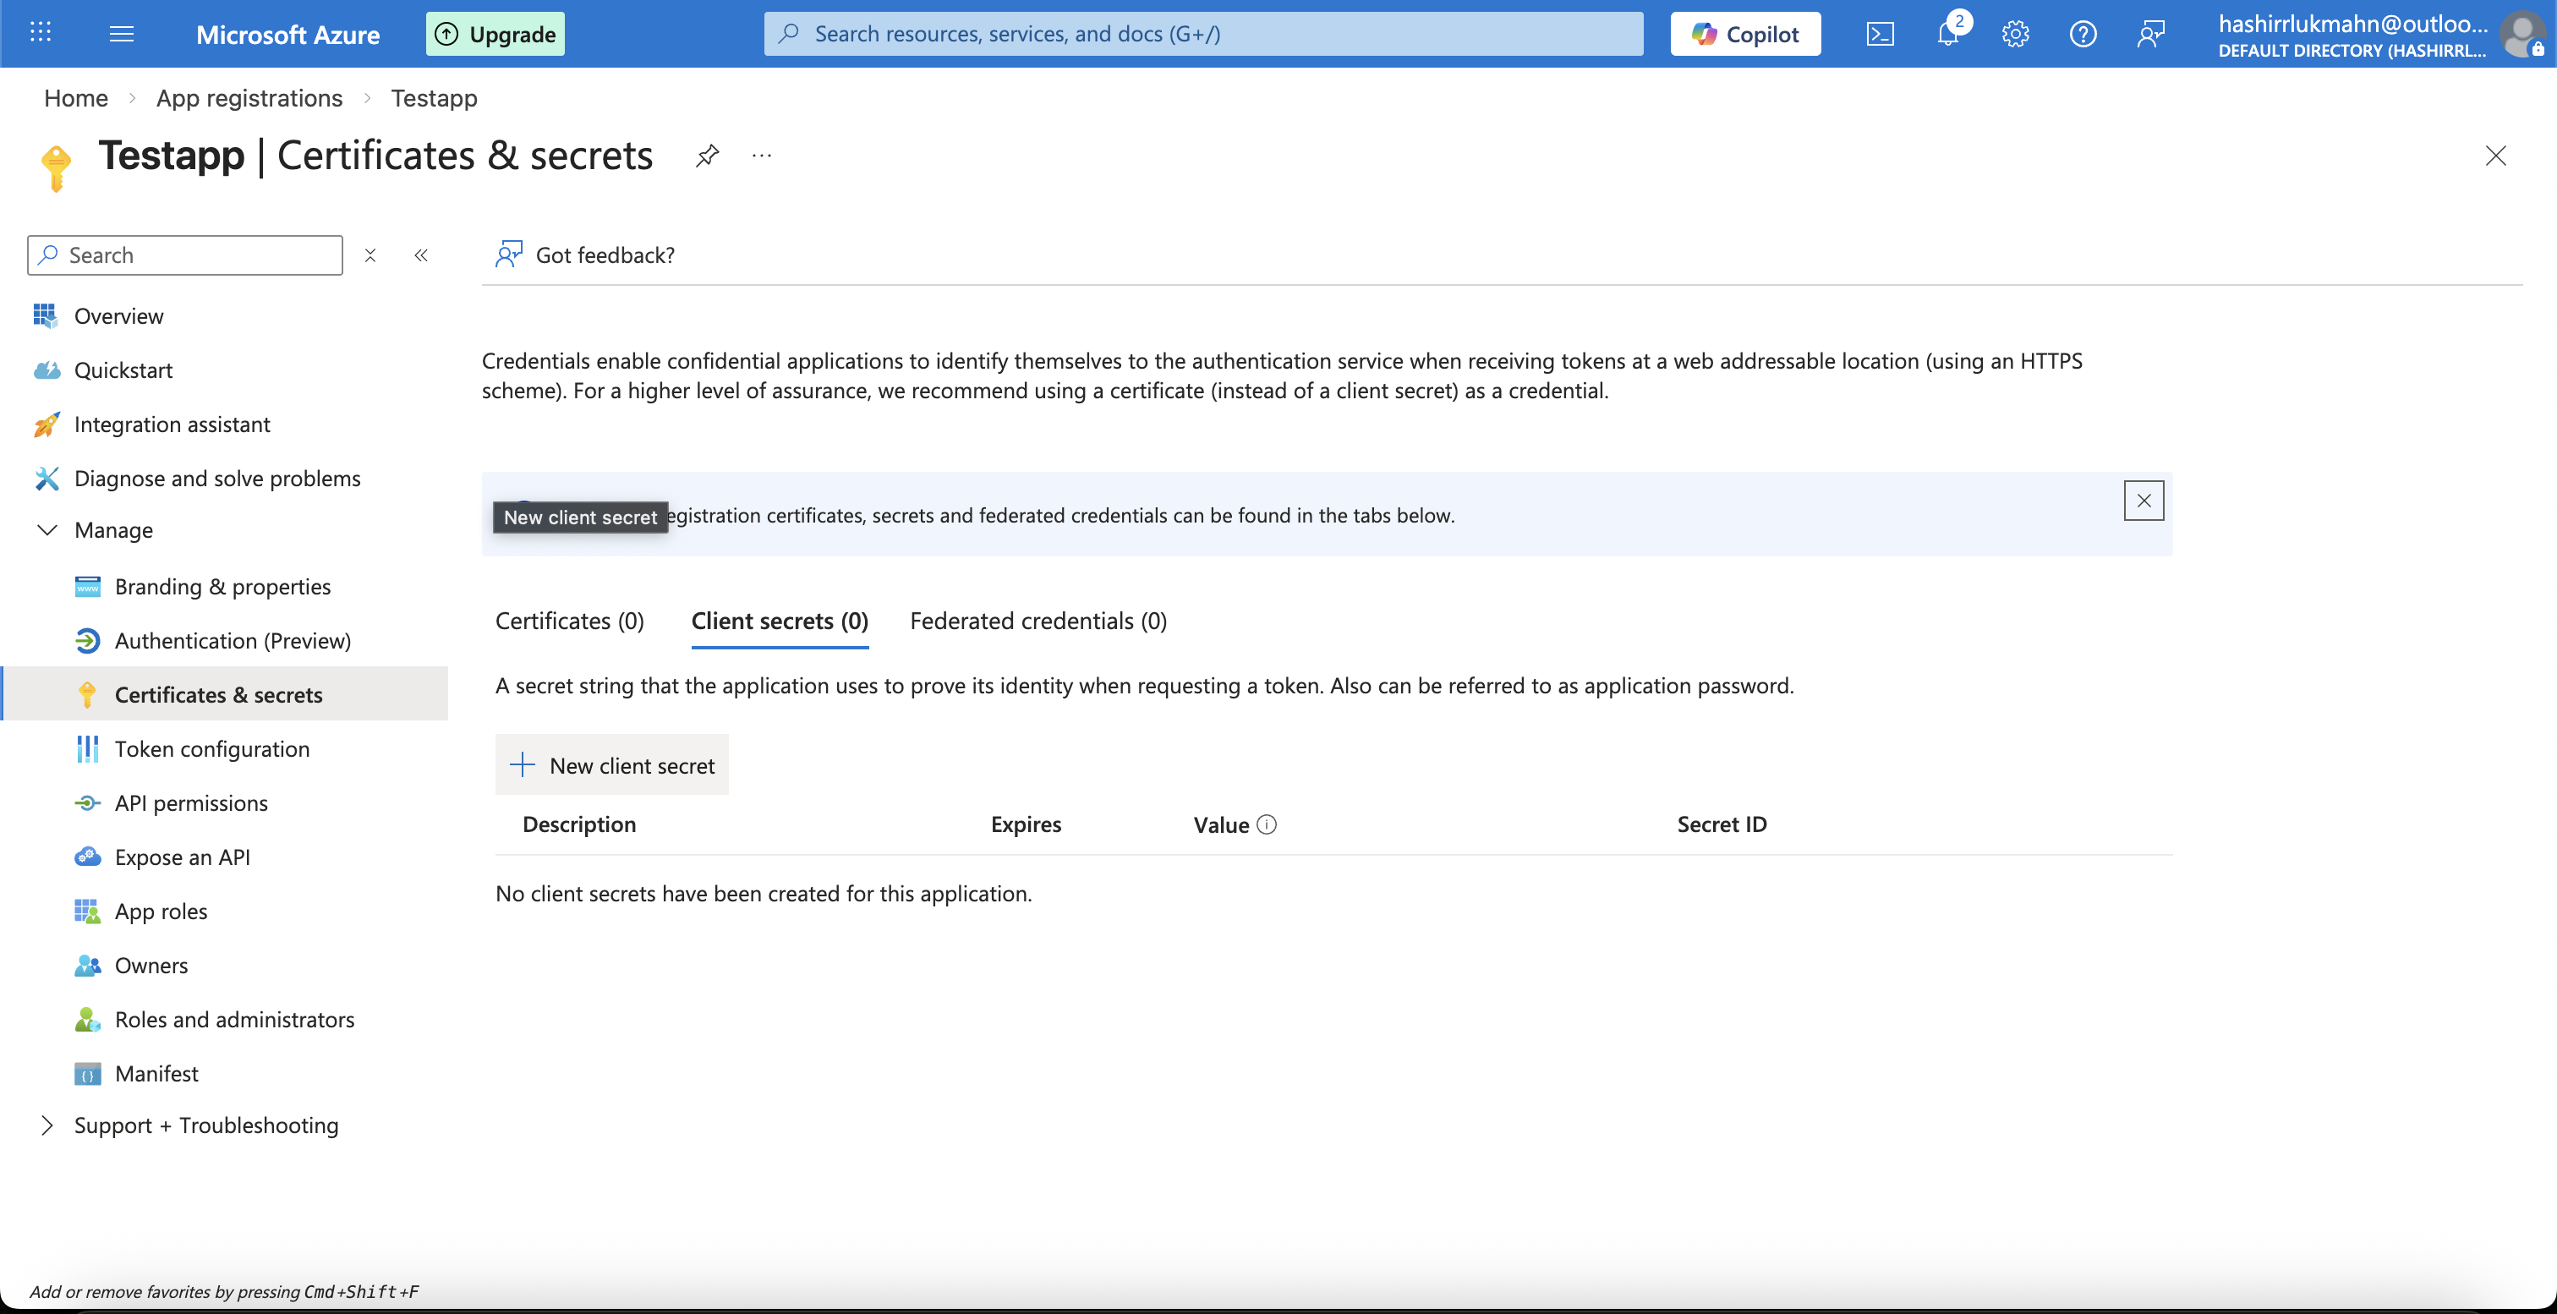Open the Cloud Shell terminal
This screenshot has height=1314, width=2557.
[x=1880, y=33]
